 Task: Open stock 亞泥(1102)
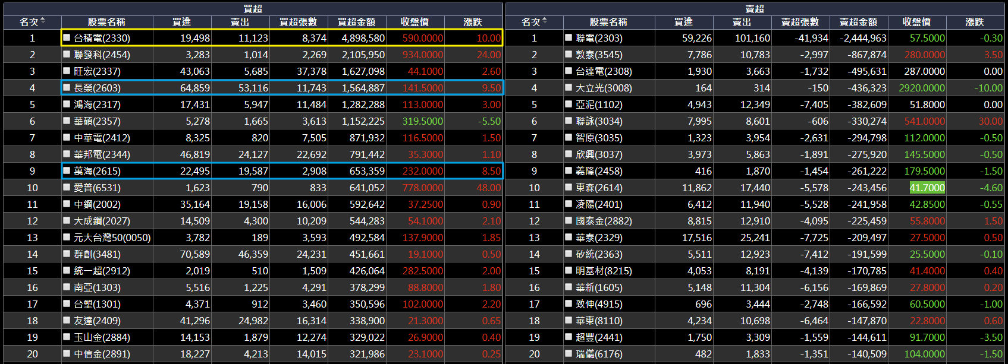pos(599,105)
